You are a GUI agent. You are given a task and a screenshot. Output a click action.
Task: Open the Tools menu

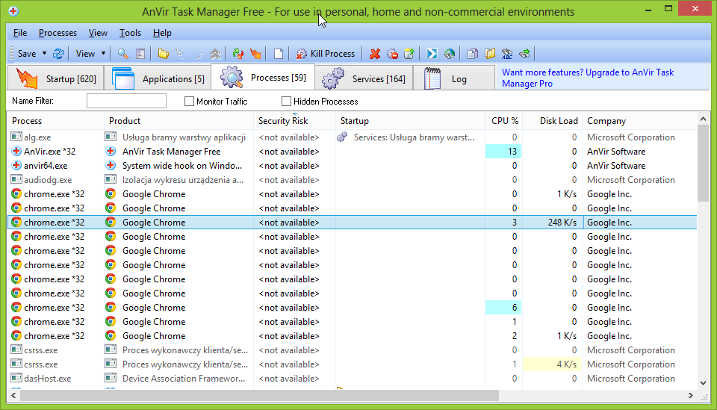click(x=130, y=33)
